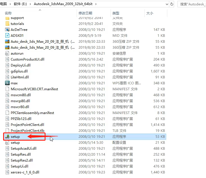
Task: Sort files by the 大小 column header
Action: [150, 13]
